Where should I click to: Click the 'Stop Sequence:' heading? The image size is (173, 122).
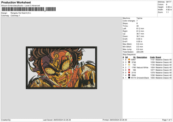click(x=129, y=55)
